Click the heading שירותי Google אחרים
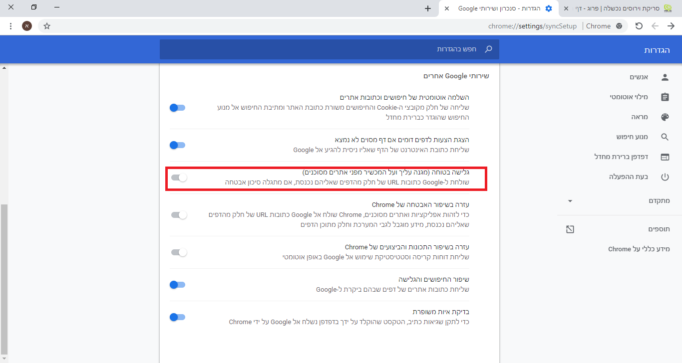682x363 pixels. (456, 76)
